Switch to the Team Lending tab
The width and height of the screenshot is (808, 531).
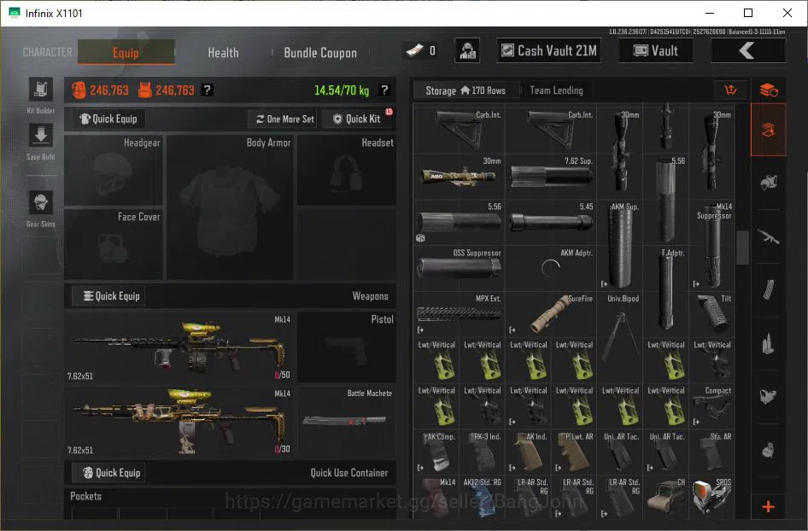point(557,90)
